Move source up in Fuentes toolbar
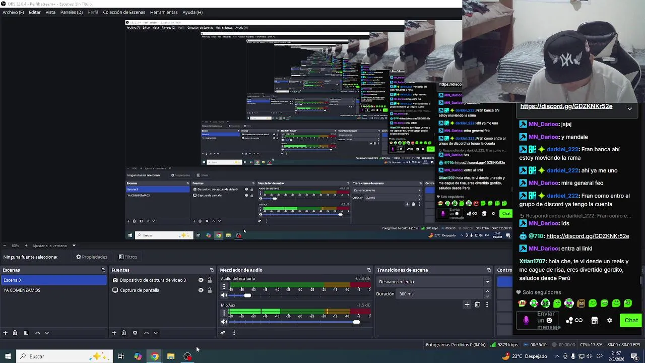 [146, 333]
